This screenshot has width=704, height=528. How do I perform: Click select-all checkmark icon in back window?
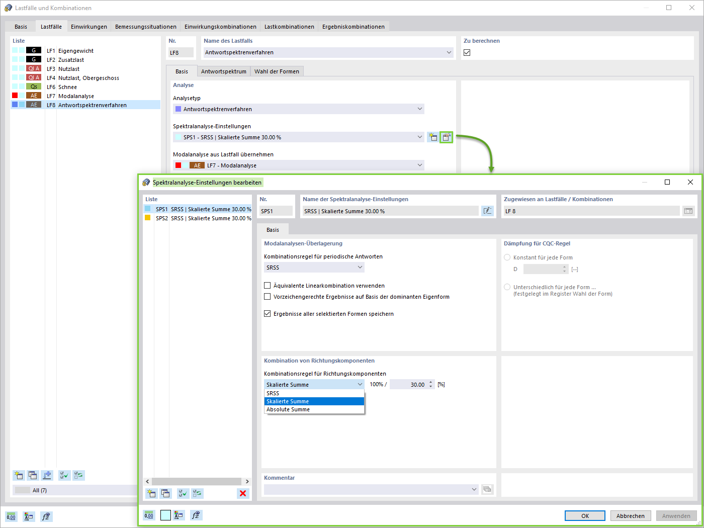[64, 475]
